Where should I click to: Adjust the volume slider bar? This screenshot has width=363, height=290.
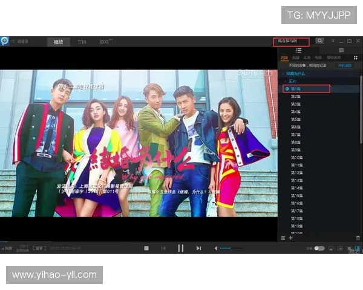(231, 248)
